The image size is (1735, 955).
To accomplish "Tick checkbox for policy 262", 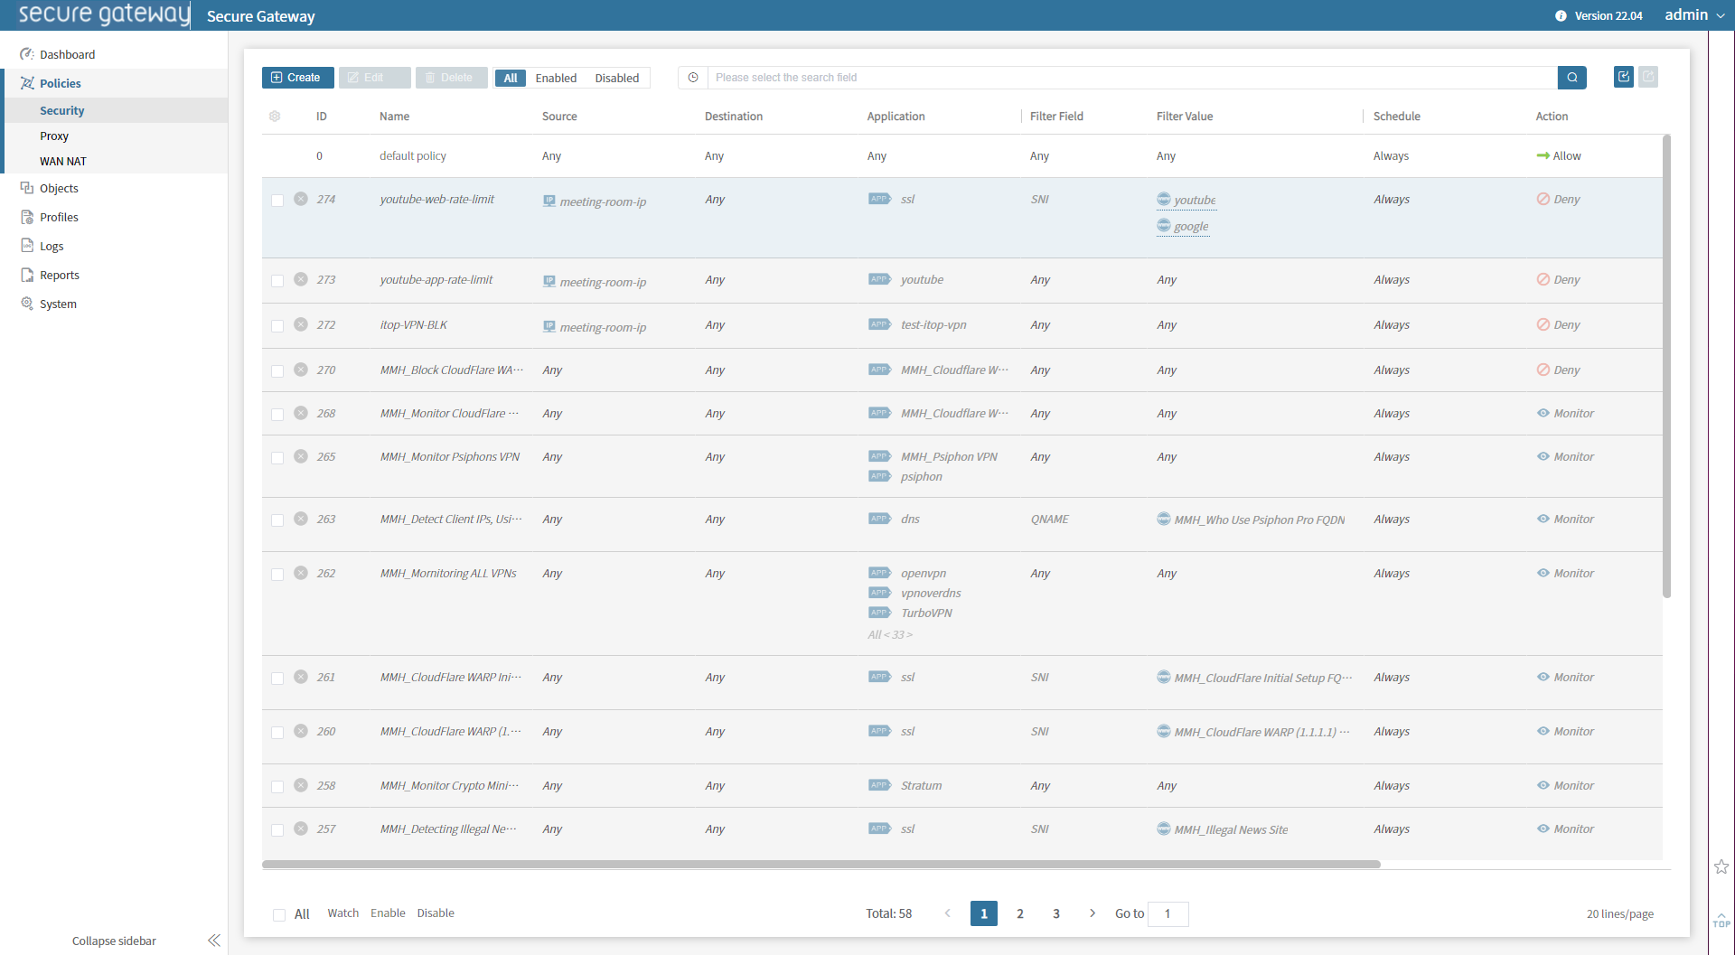I will (277, 575).
